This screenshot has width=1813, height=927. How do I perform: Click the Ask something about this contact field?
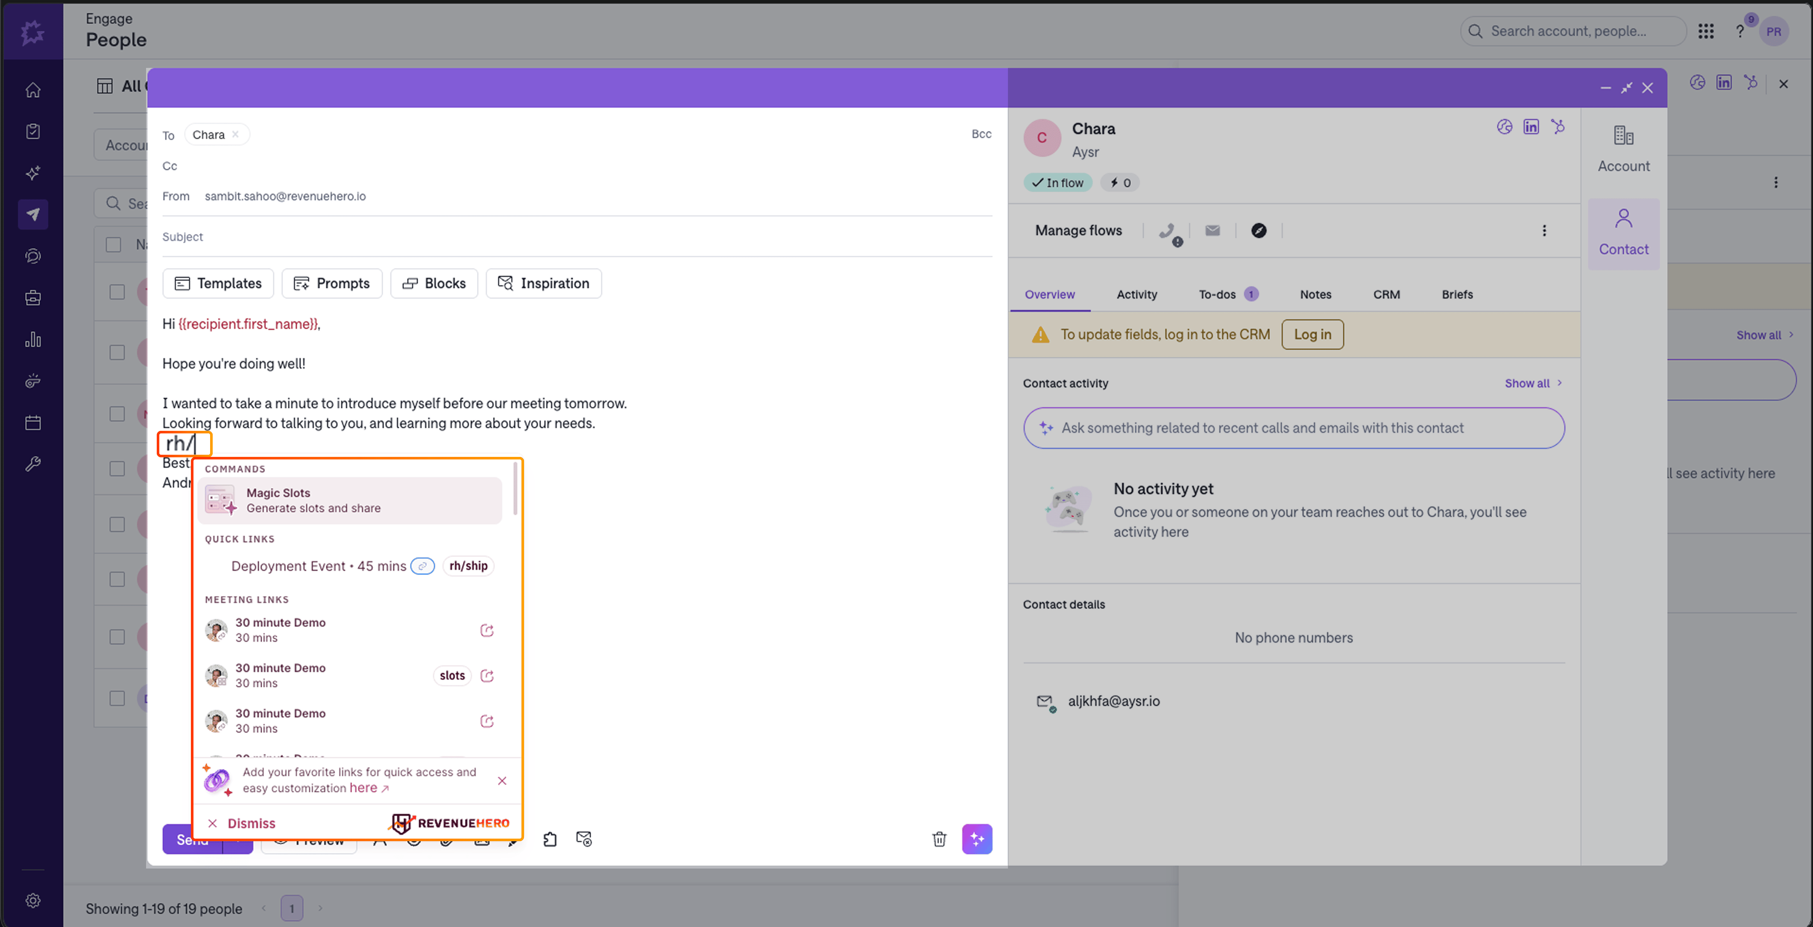point(1294,429)
